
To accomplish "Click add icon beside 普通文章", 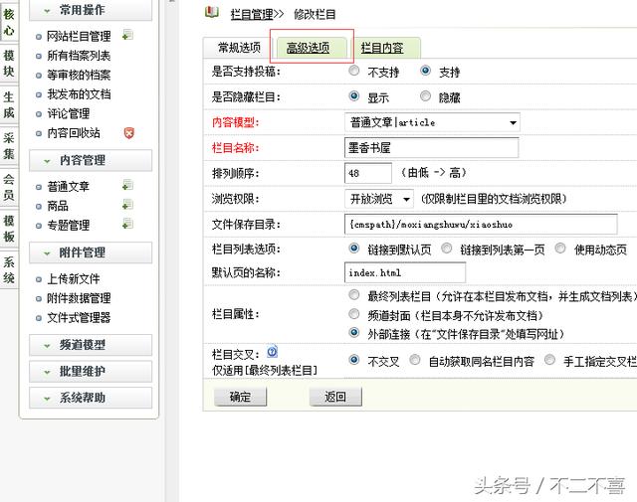I will (x=127, y=186).
